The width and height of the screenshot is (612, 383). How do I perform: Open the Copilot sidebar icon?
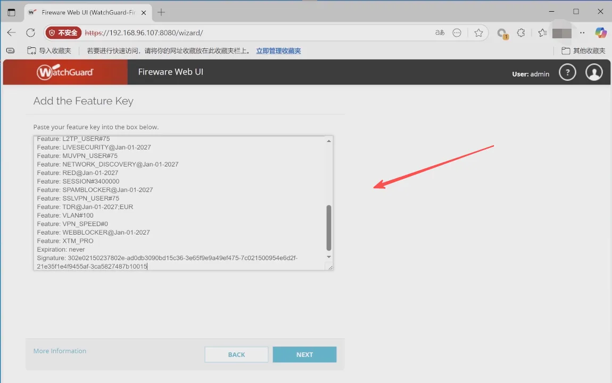coord(601,33)
